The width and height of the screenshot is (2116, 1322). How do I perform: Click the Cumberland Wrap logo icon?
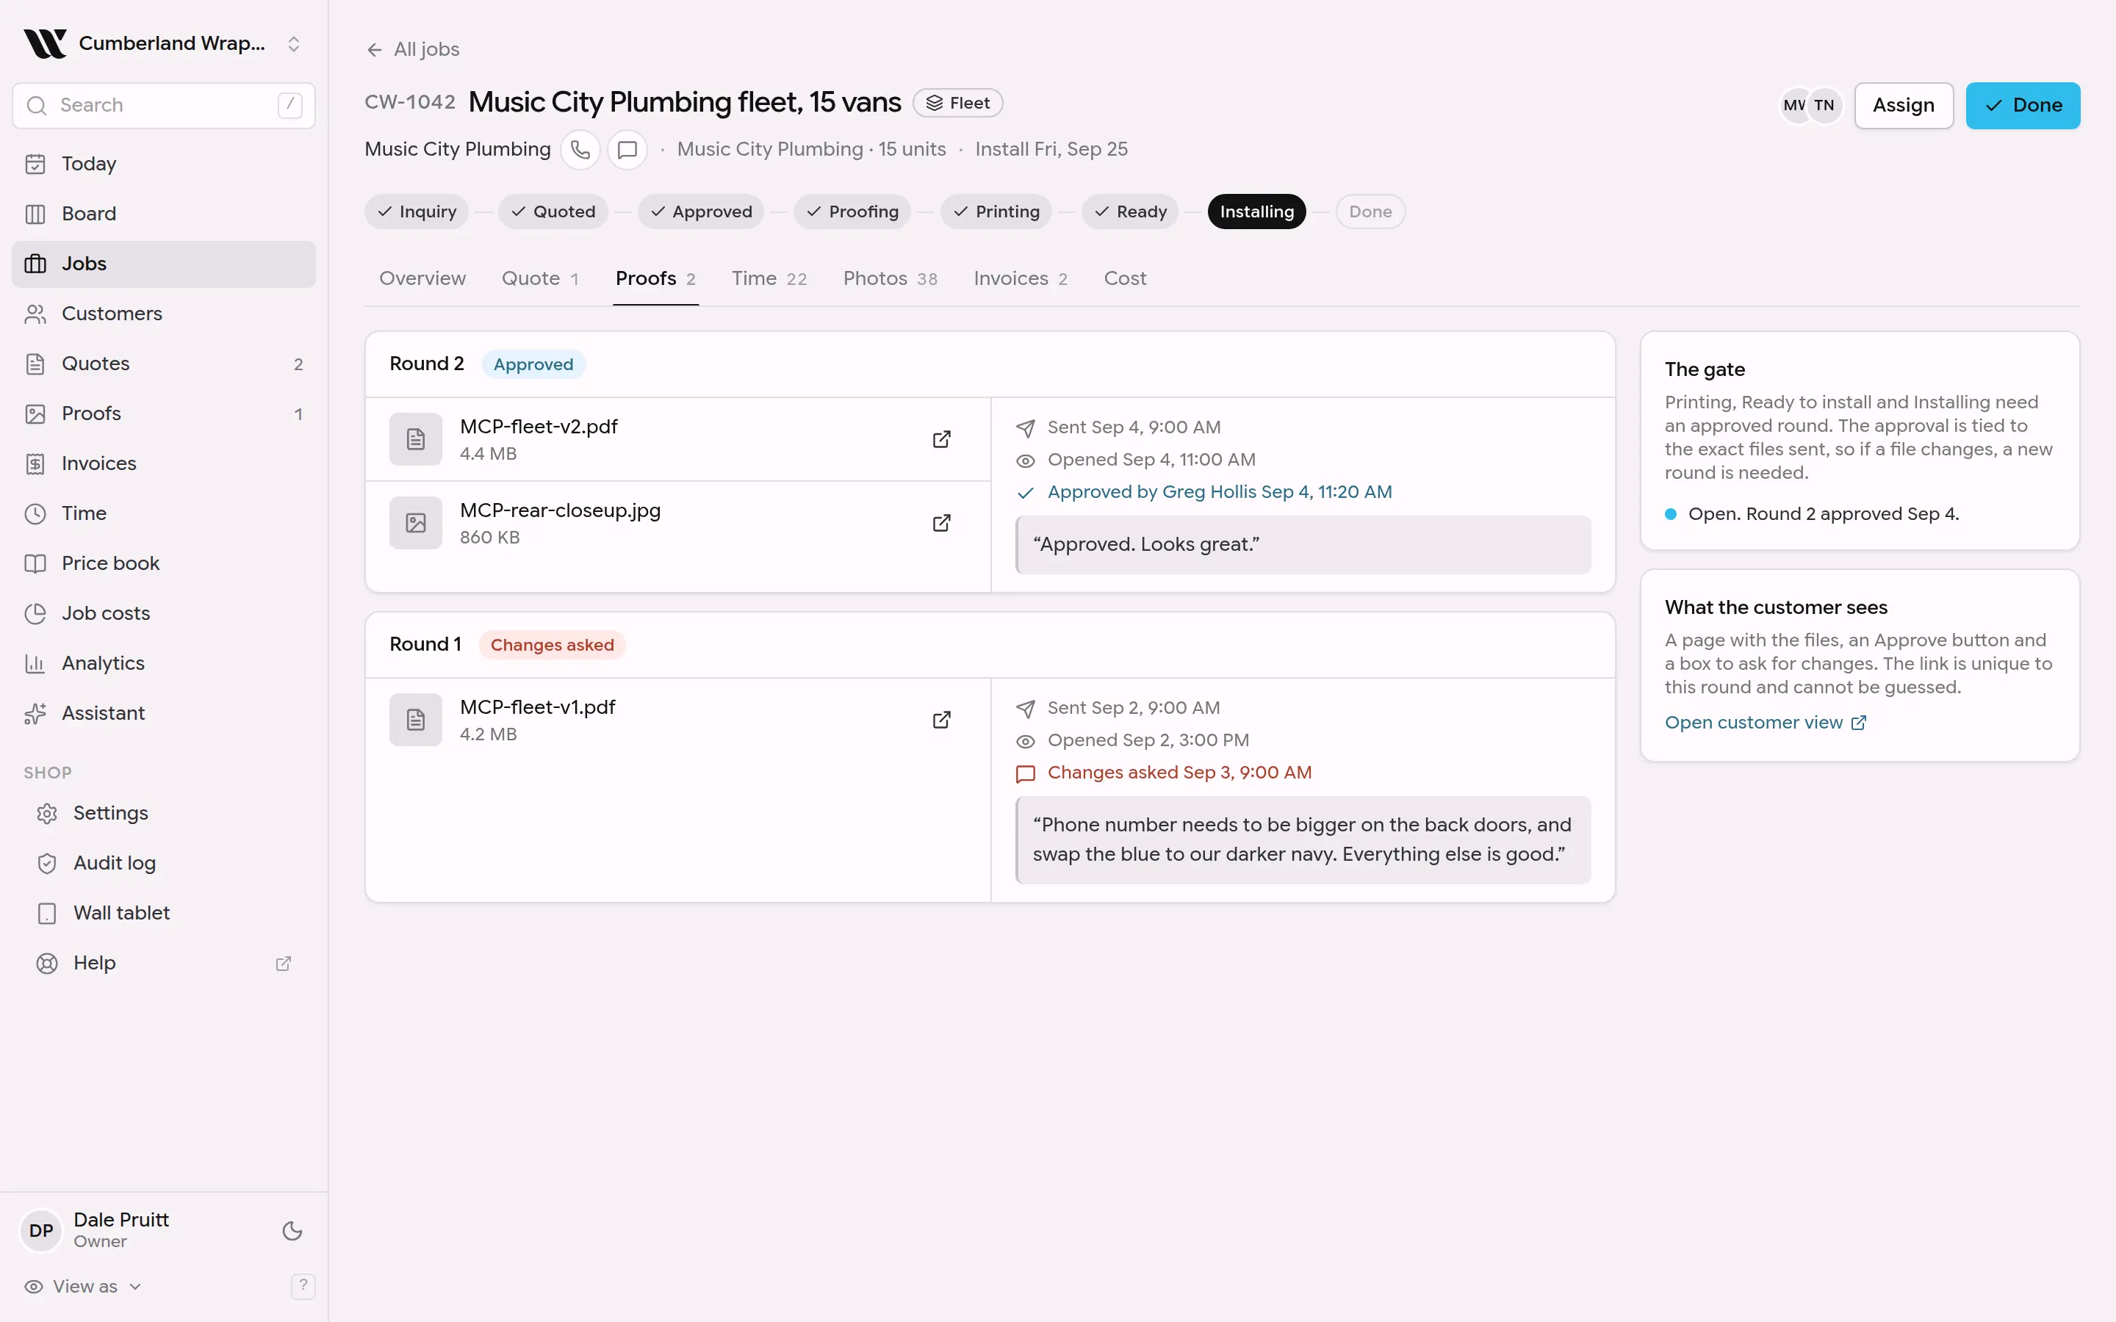click(45, 43)
